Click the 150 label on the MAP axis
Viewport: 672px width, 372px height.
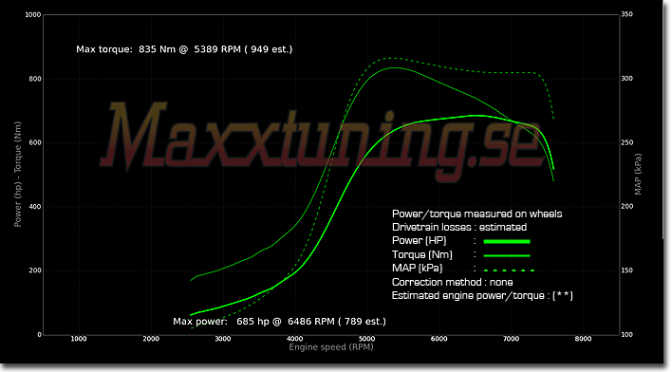pos(627,270)
